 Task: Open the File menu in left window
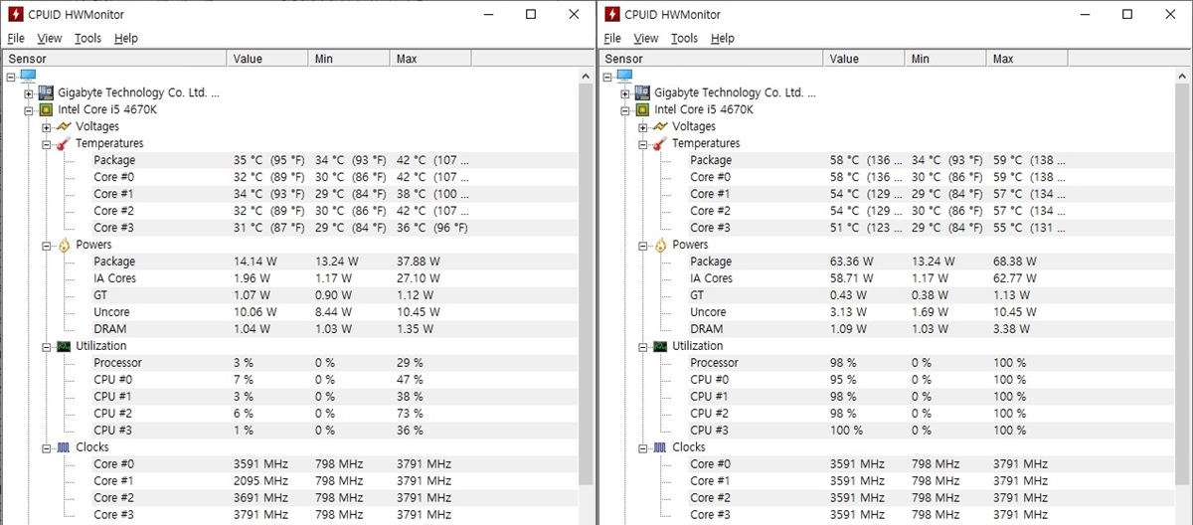coord(16,38)
